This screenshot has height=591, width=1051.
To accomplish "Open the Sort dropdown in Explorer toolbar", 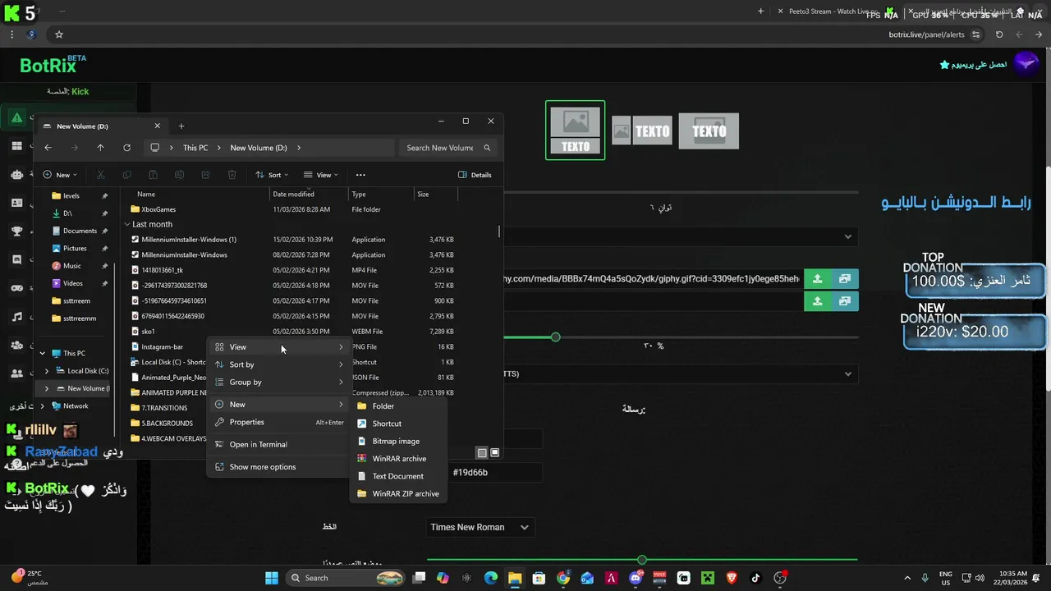I will [x=271, y=175].
